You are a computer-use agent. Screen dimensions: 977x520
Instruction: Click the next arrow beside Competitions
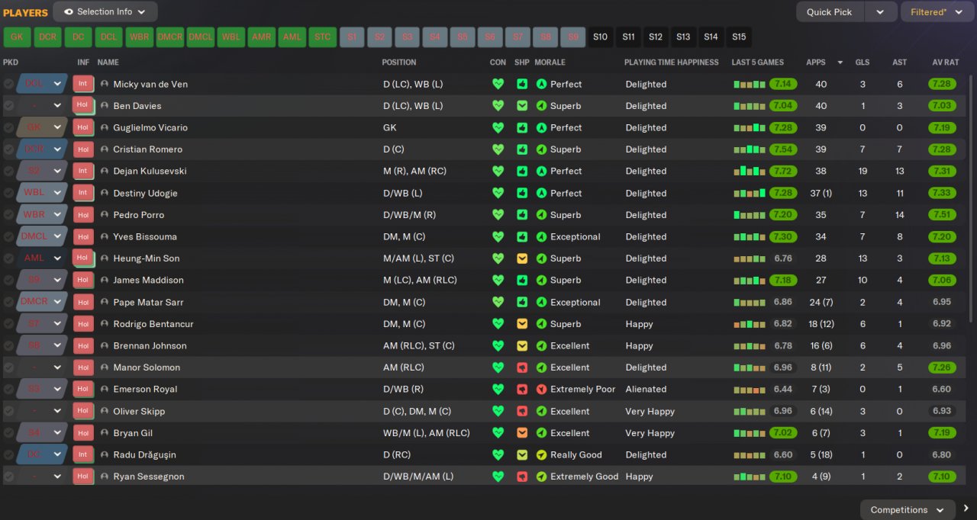[x=966, y=509]
